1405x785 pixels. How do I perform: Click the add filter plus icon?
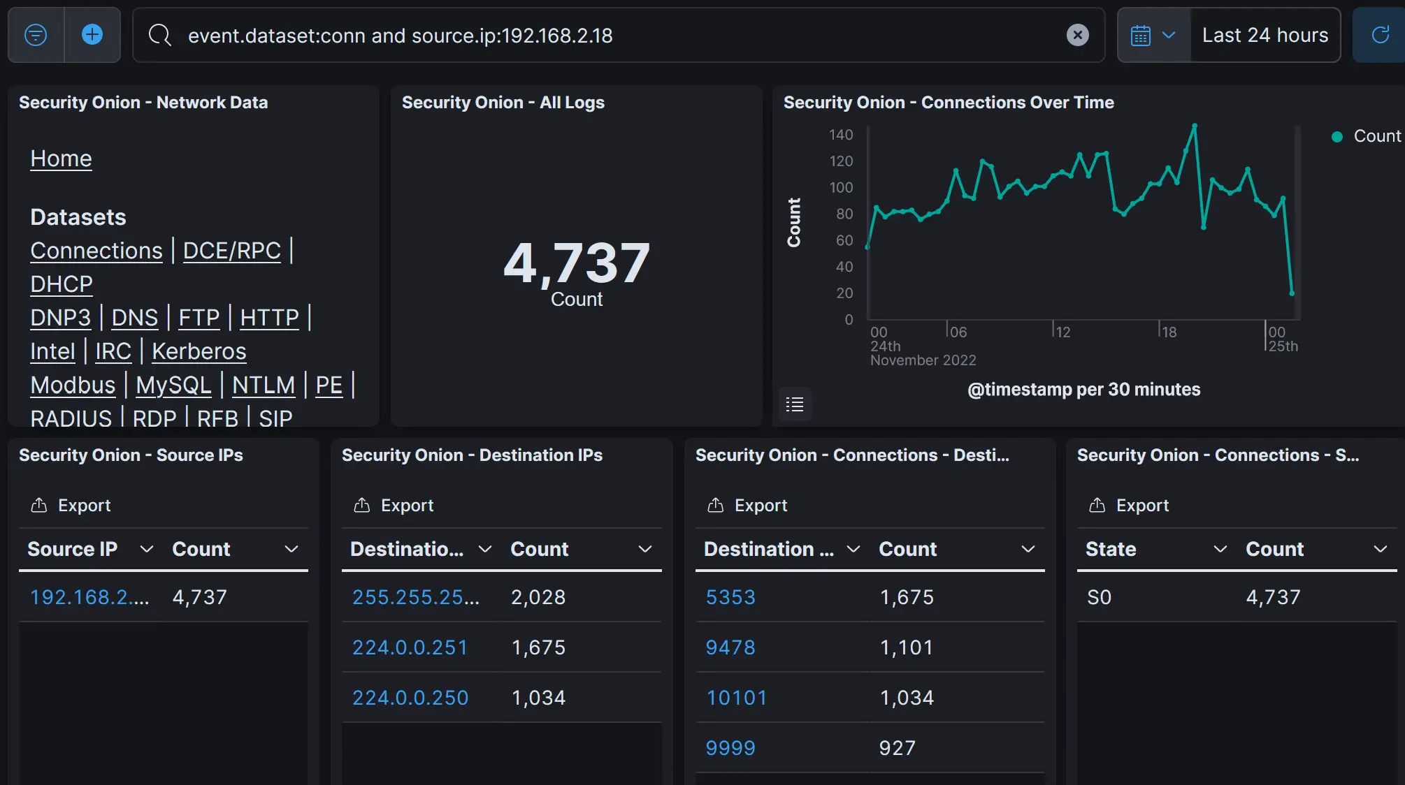pyautogui.click(x=92, y=34)
